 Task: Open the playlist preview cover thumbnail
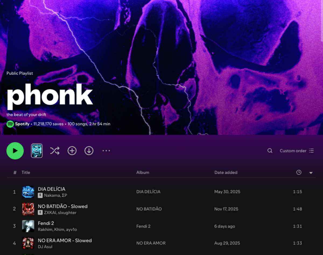click(x=37, y=151)
